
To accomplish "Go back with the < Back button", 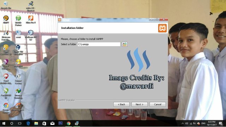I will click(x=121, y=104).
